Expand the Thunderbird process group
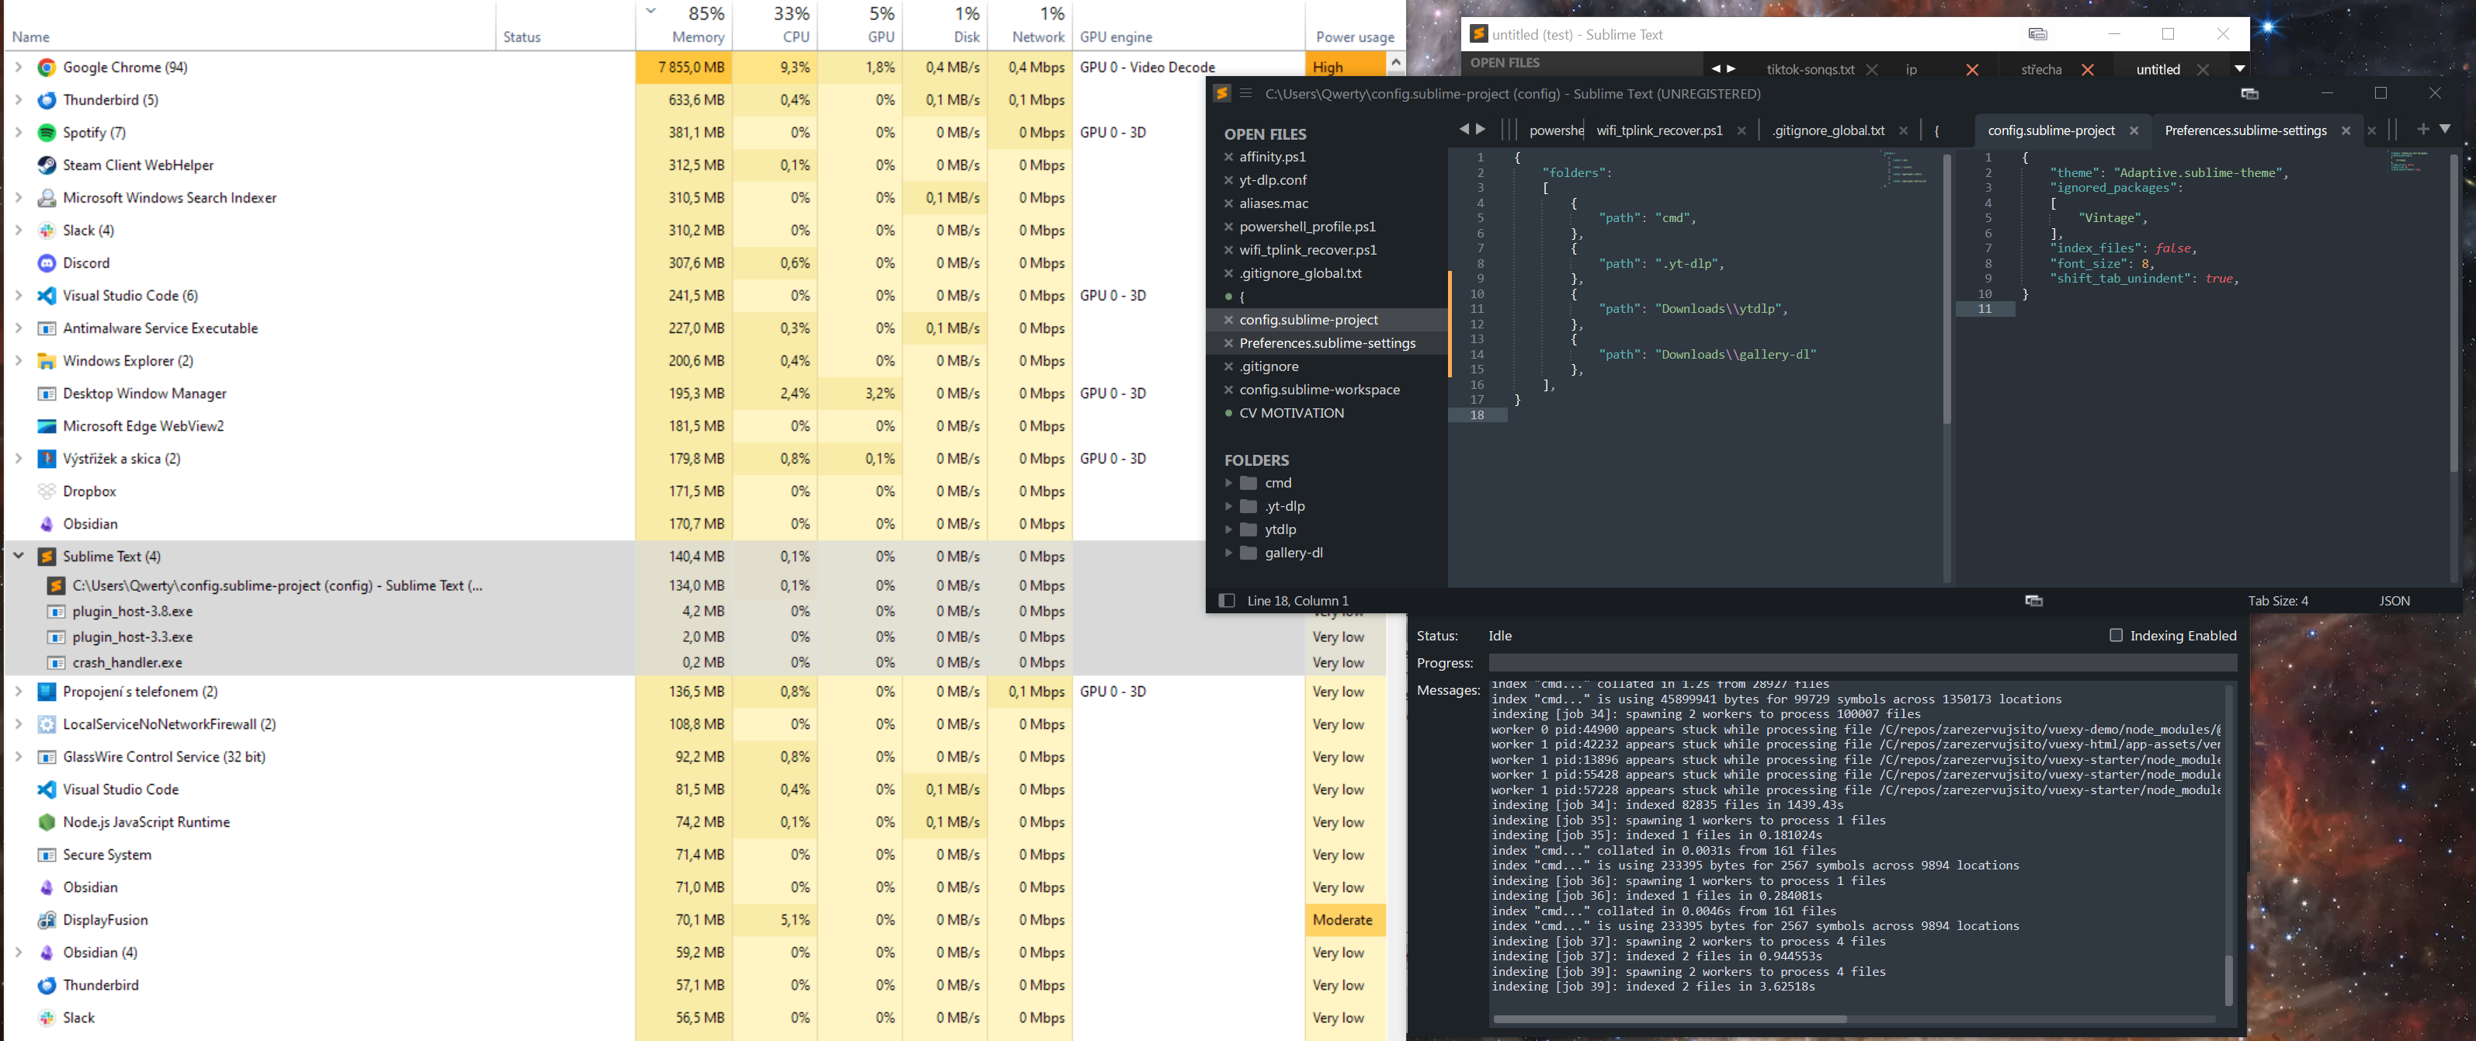The height and width of the screenshot is (1041, 2476). tap(19, 100)
